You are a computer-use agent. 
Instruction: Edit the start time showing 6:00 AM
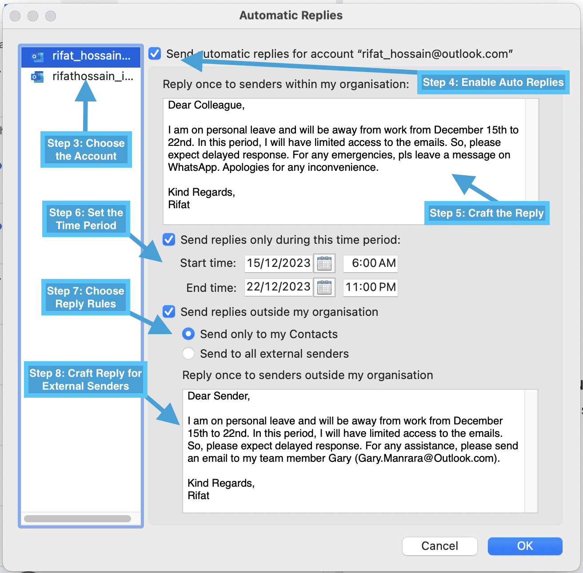pyautogui.click(x=370, y=263)
